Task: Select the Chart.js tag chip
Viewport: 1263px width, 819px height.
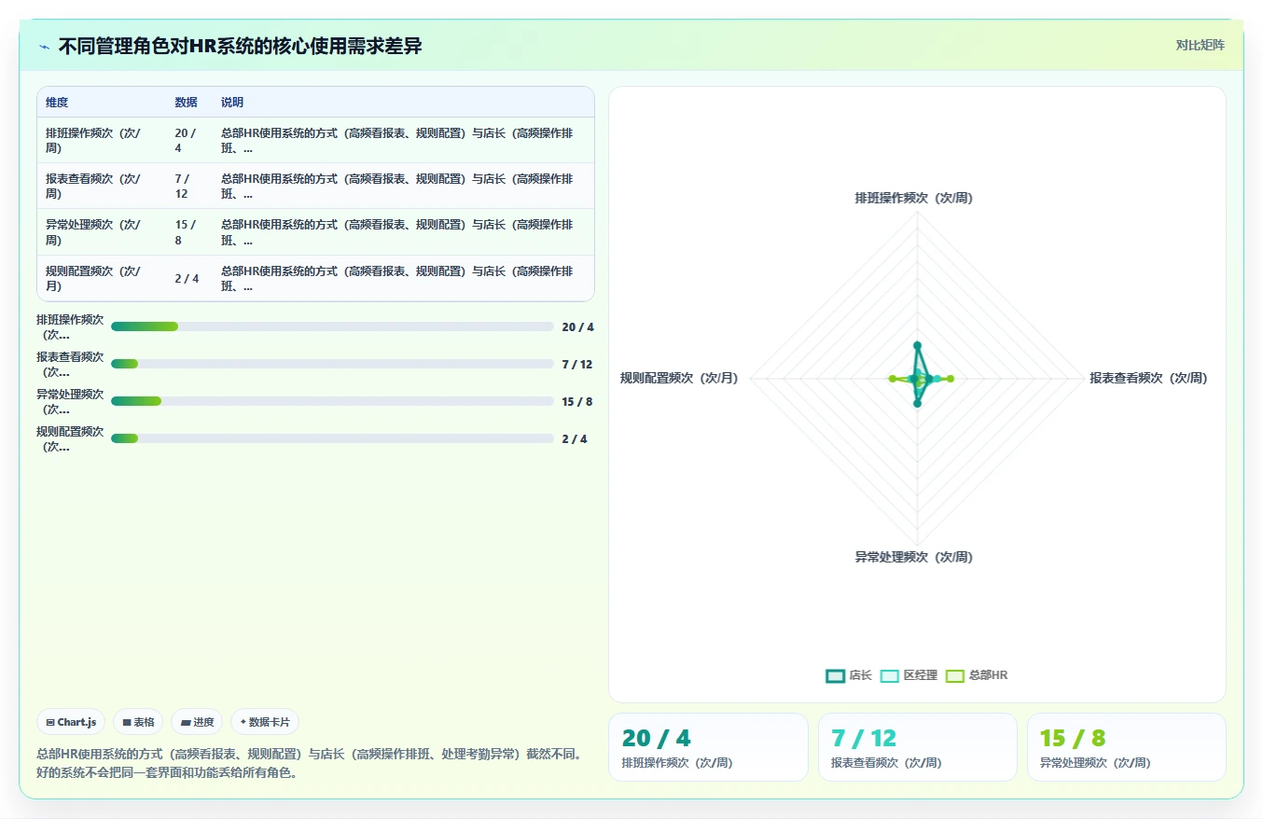Action: pyautogui.click(x=71, y=722)
